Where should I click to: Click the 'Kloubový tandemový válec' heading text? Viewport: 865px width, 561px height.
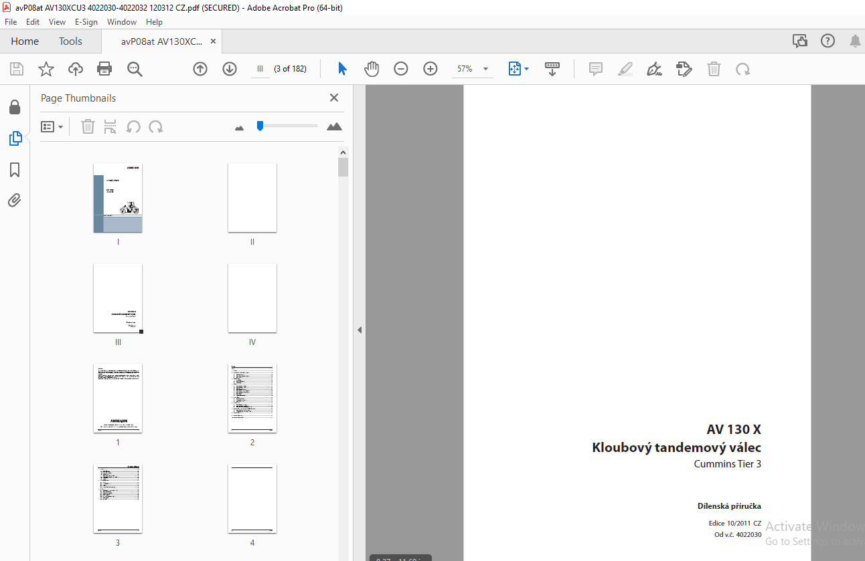pyautogui.click(x=676, y=448)
